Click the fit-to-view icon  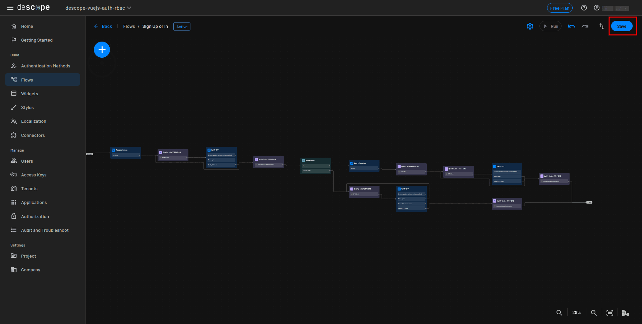coord(610,313)
